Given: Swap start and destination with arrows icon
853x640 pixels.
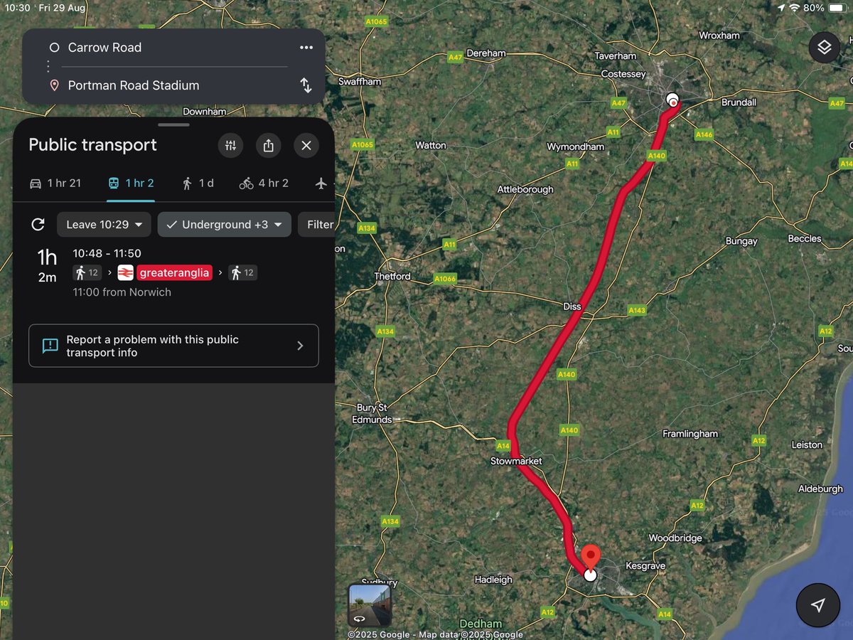Looking at the screenshot, I should 306,85.
